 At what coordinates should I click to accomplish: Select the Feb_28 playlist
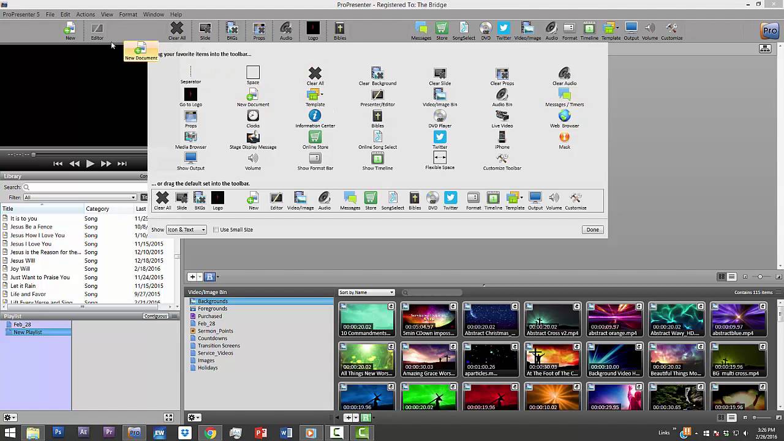pos(22,325)
